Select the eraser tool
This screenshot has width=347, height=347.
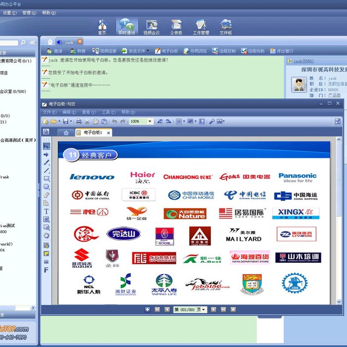[46, 195]
